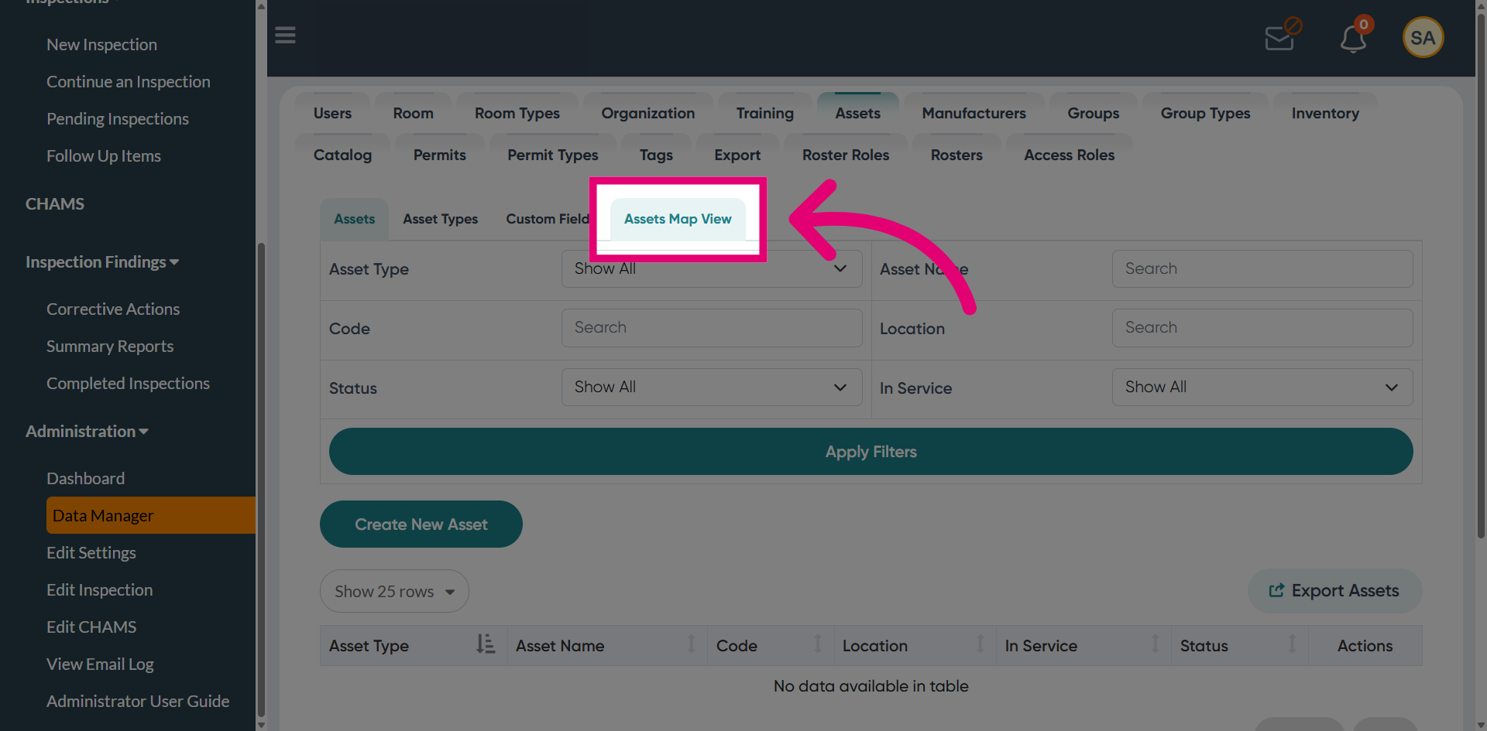Open Edit Inspection in the sidebar
The width and height of the screenshot is (1487, 731).
click(x=99, y=590)
